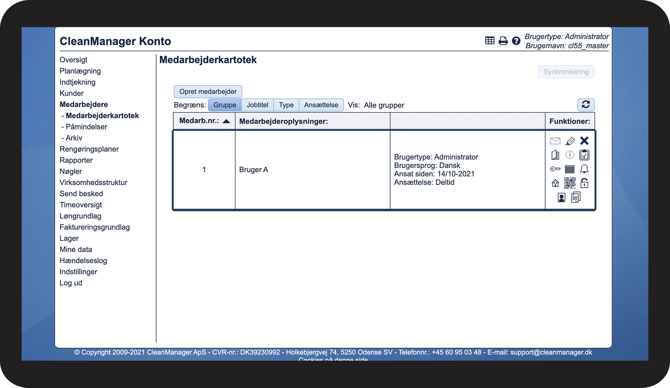Open Oversigt in the sidebar

(74, 60)
